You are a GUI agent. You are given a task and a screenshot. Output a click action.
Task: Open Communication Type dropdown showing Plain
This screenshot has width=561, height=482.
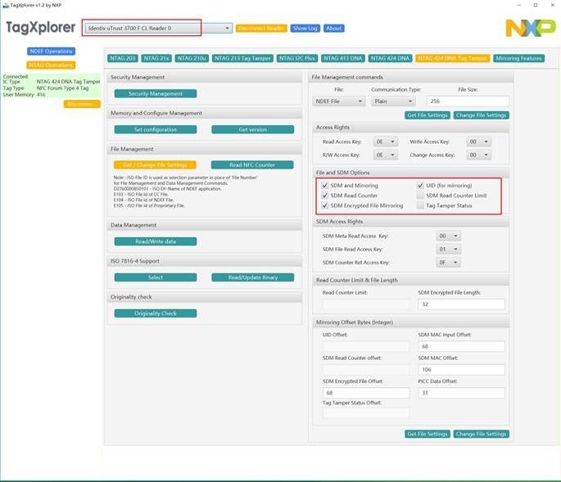(x=393, y=101)
